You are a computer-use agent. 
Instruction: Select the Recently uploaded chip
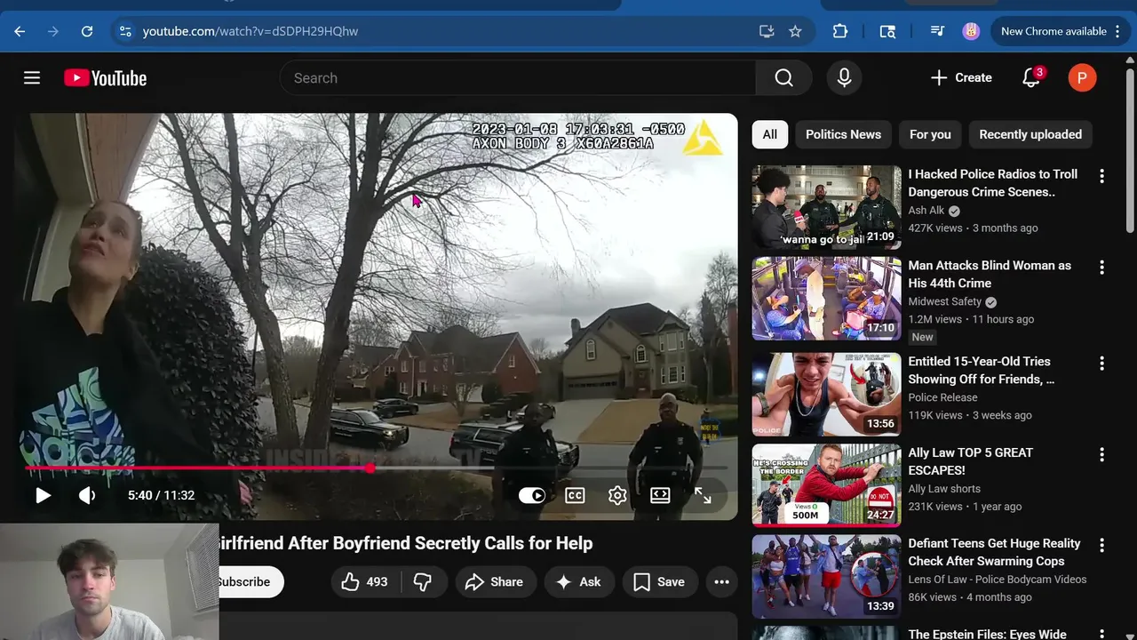1030,134
